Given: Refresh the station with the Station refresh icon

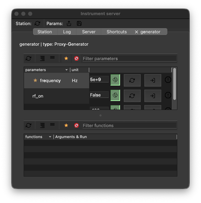Looking at the screenshot, I should 37,23.
